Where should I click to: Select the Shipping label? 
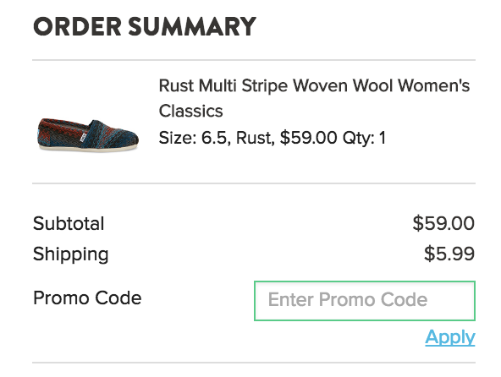(70, 254)
